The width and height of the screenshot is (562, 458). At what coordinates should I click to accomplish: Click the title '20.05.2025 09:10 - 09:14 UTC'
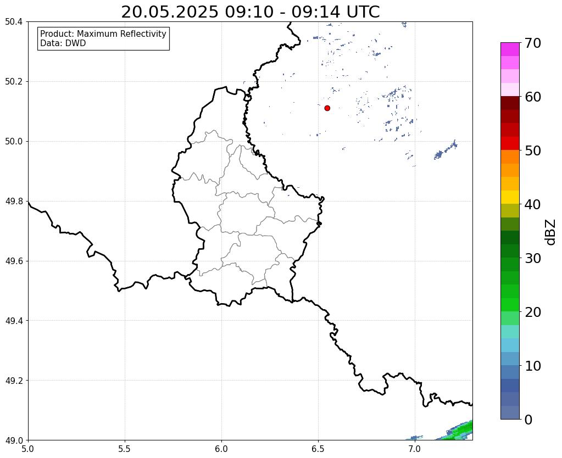click(250, 12)
